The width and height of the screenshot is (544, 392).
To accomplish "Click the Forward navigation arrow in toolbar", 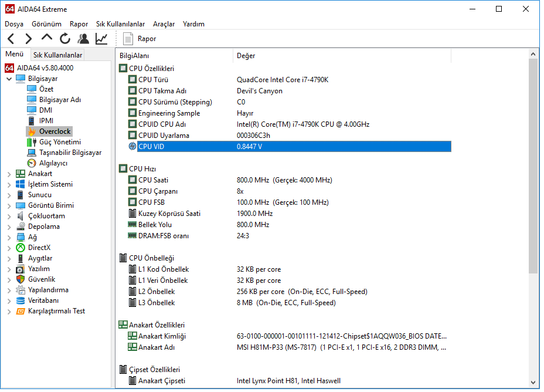I will click(28, 39).
